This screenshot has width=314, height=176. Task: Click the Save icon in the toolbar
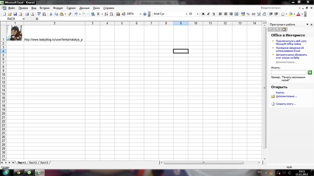pos(15,14)
